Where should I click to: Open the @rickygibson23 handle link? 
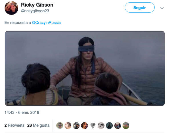click(x=35, y=11)
